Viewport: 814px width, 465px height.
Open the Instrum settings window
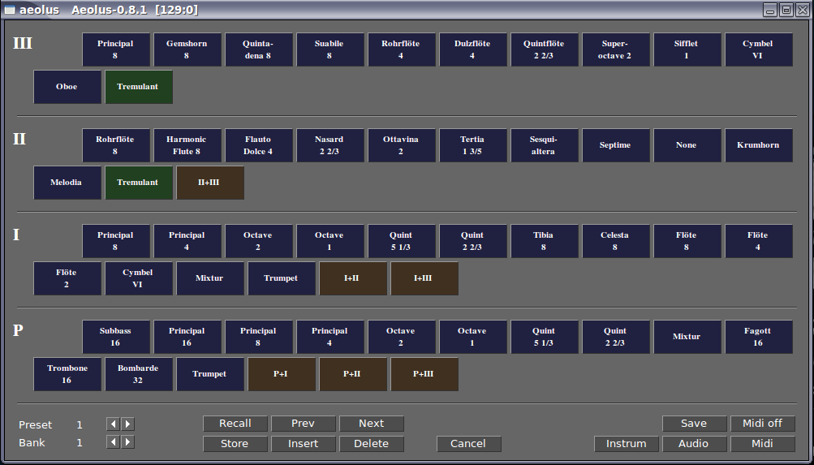(627, 444)
